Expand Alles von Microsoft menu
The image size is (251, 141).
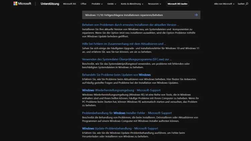[224, 4]
